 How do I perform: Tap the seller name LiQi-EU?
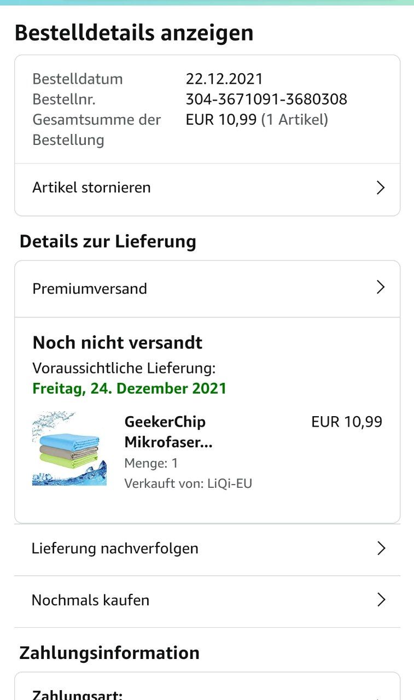click(229, 483)
